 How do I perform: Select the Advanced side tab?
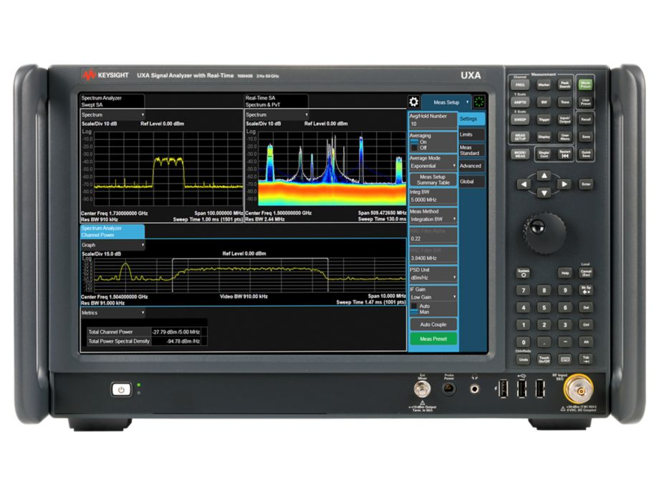click(x=471, y=166)
